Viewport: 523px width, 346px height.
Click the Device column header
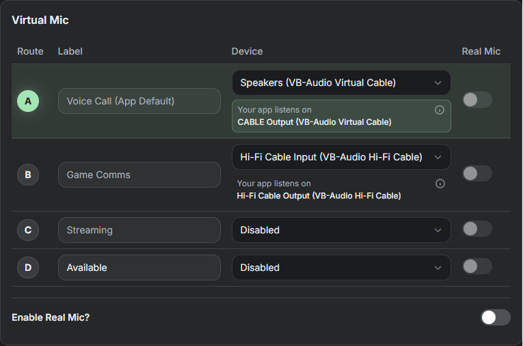tap(247, 51)
